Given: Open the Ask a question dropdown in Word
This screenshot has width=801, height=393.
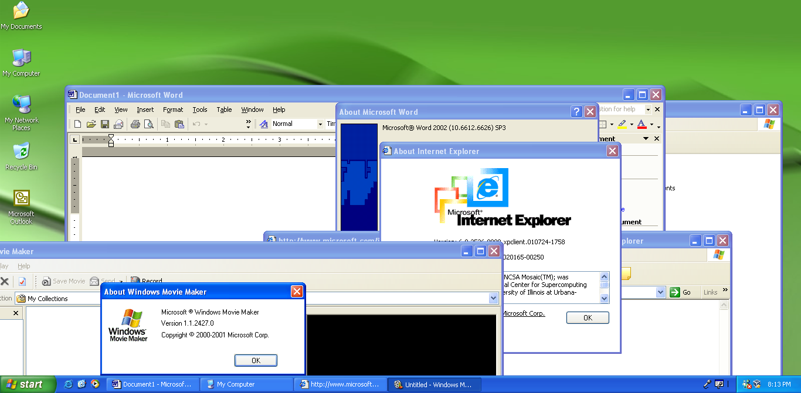Looking at the screenshot, I should pyautogui.click(x=648, y=110).
